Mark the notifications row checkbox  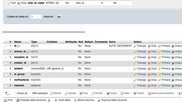[6, 80]
